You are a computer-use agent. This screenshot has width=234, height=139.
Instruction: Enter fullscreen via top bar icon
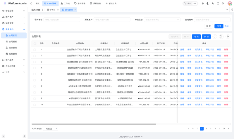218,4
